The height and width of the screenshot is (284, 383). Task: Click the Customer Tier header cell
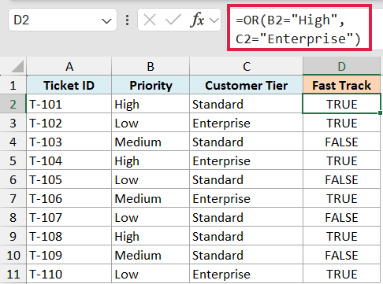tap(246, 85)
